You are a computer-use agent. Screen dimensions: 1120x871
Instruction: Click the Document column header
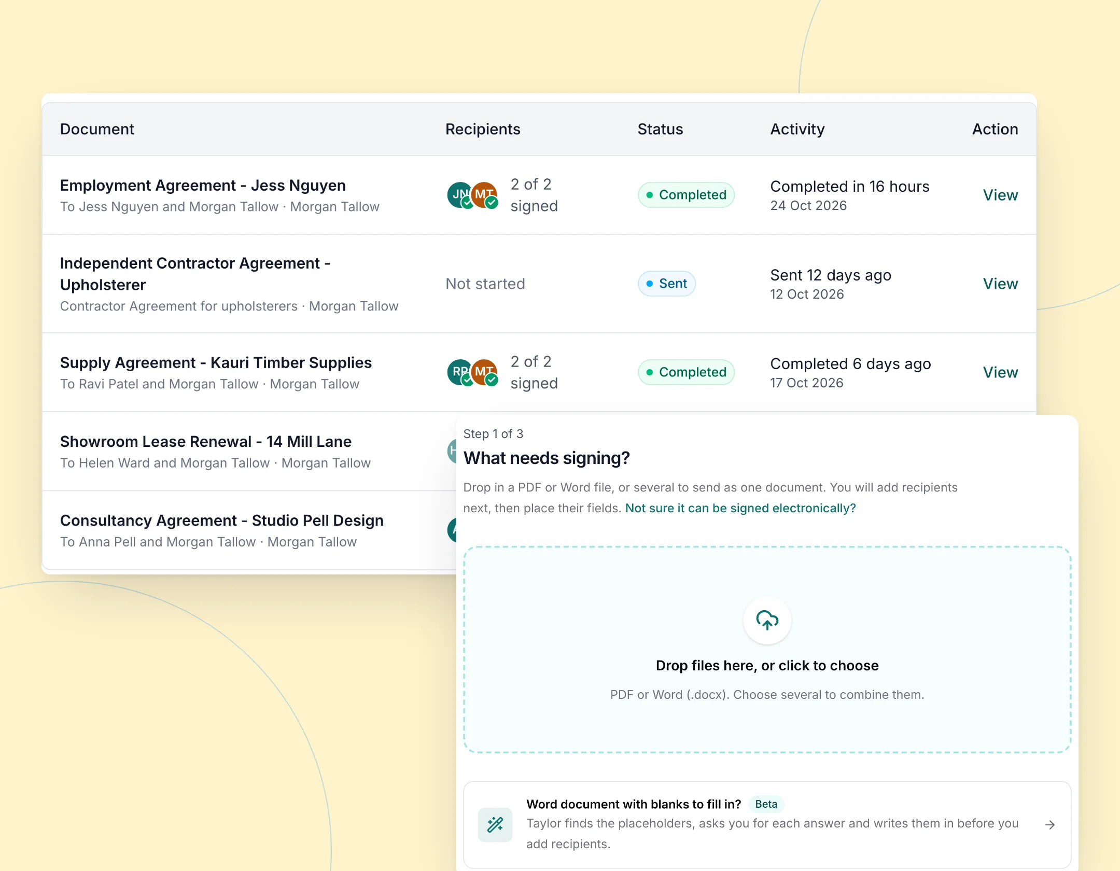coord(97,129)
